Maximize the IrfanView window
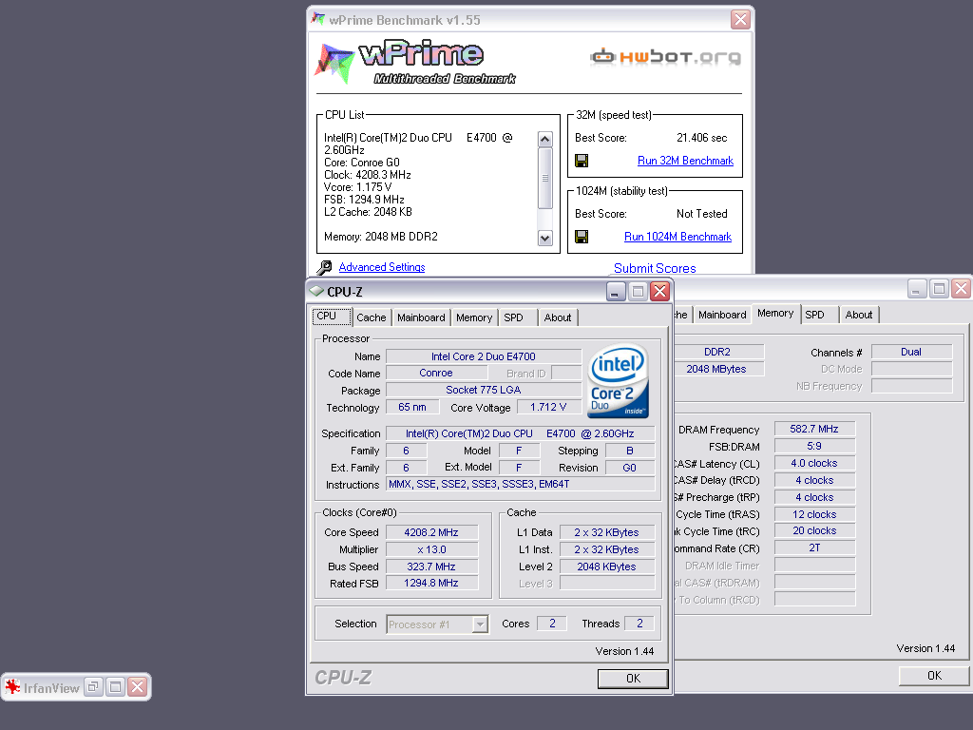Screen dimensions: 973x730 coord(115,686)
